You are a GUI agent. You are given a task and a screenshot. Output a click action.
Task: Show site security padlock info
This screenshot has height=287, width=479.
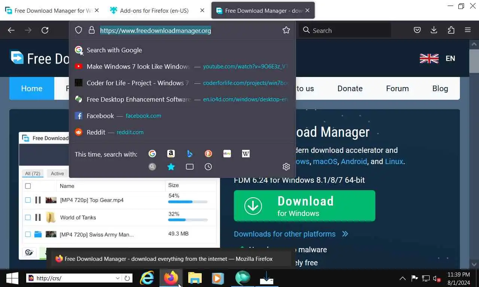click(92, 30)
